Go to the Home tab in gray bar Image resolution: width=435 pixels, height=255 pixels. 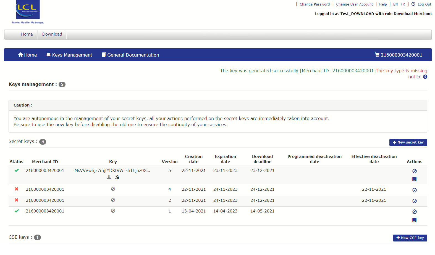pyautogui.click(x=27, y=34)
